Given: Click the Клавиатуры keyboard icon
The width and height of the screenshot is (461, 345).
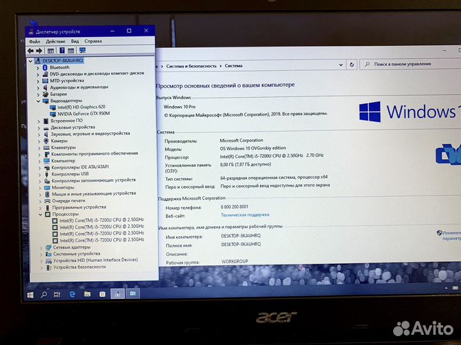Looking at the screenshot, I should (47, 148).
